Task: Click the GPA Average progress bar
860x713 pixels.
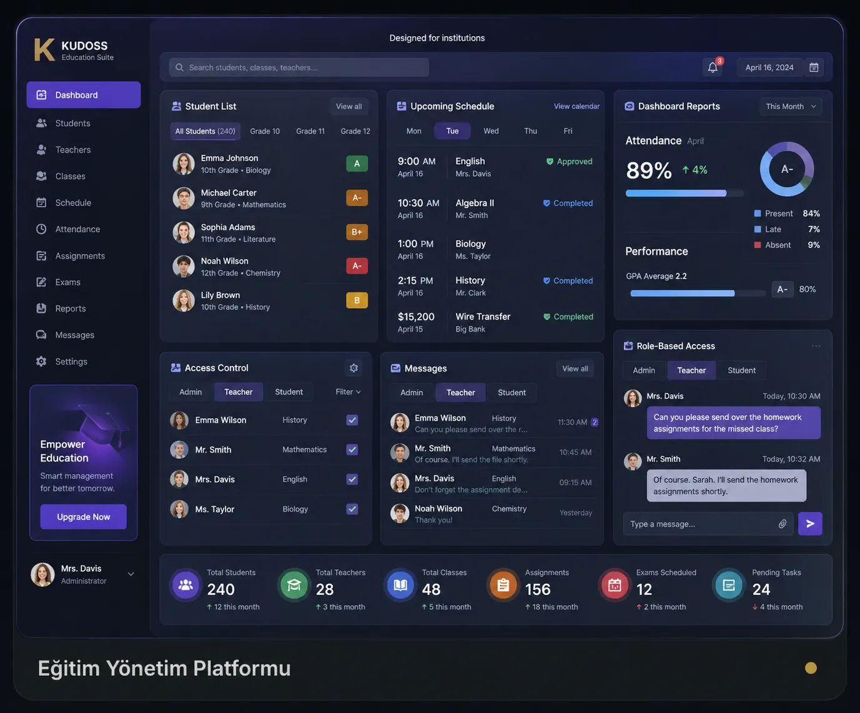Action: pyautogui.click(x=698, y=293)
